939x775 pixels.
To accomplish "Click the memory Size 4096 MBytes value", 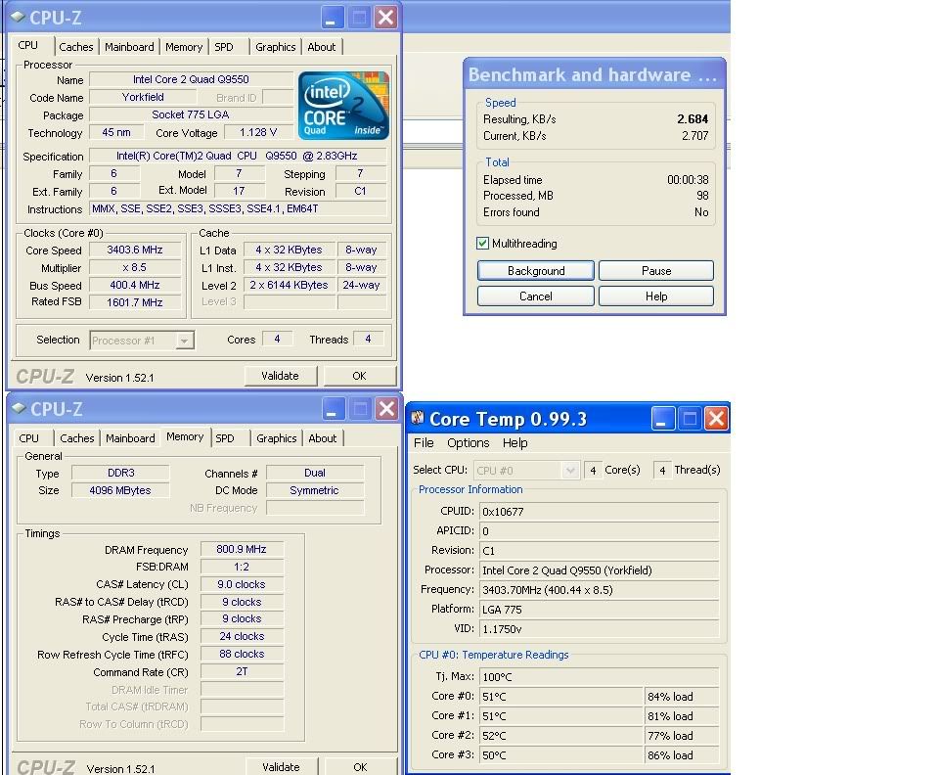I will 121,490.
